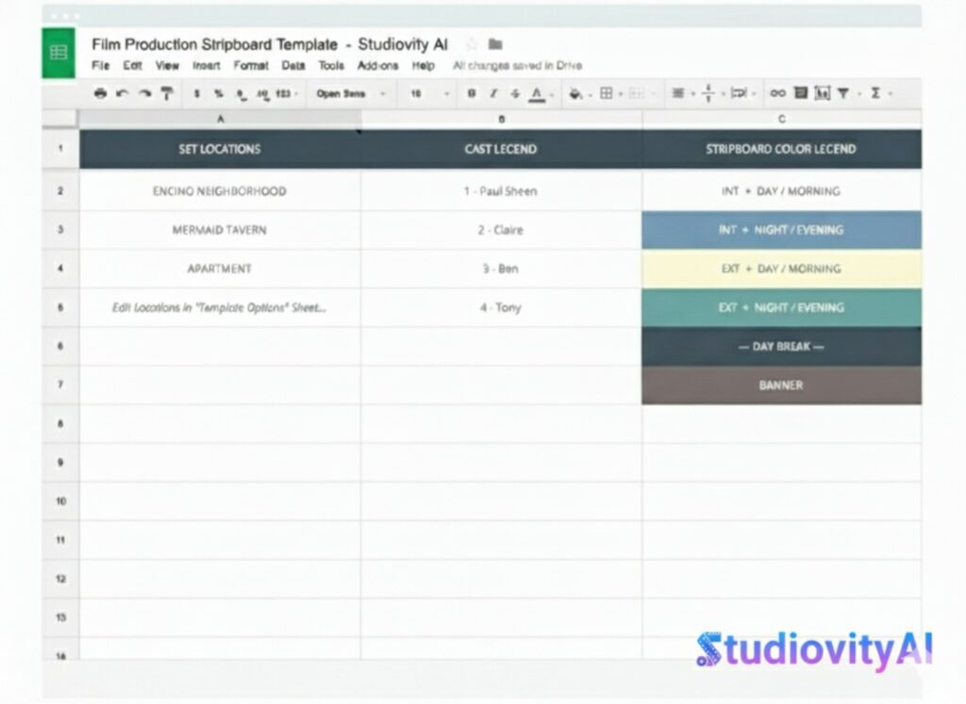
Task: Open the cell borders tool
Action: pyautogui.click(x=607, y=93)
